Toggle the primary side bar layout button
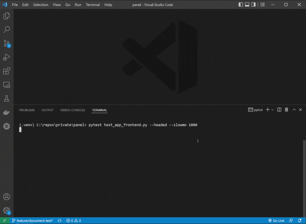This screenshot has height=224, width=306. click(241, 5)
